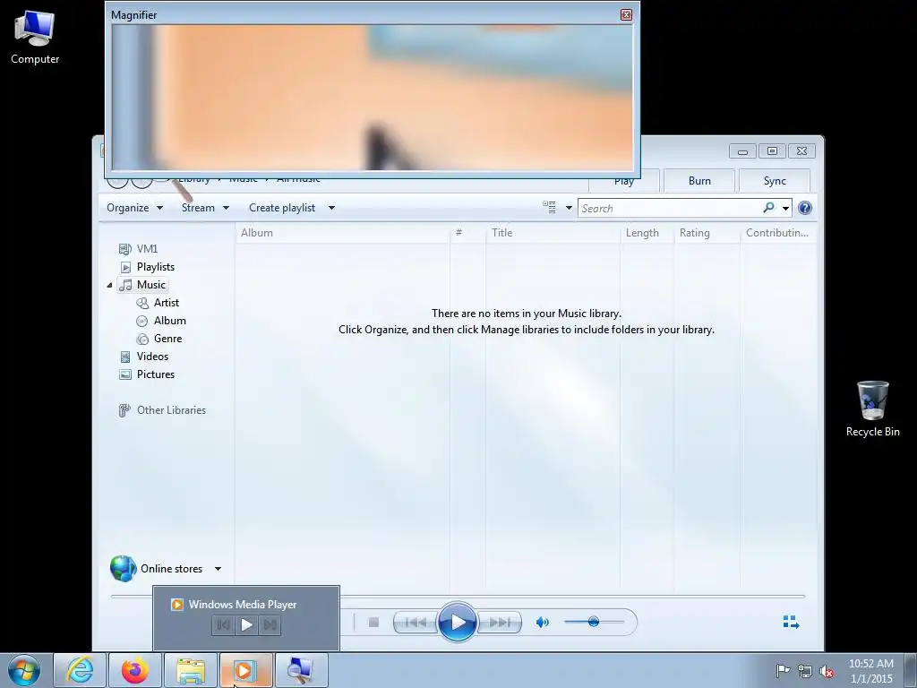Viewport: 917px width, 688px height.
Task: Sort by the Contributing artist column header
Action: [778, 233]
